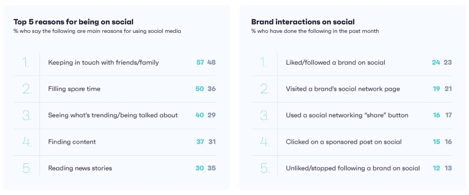469x195 pixels.
Task: Select the 'Finding content' row
Action: click(114, 142)
